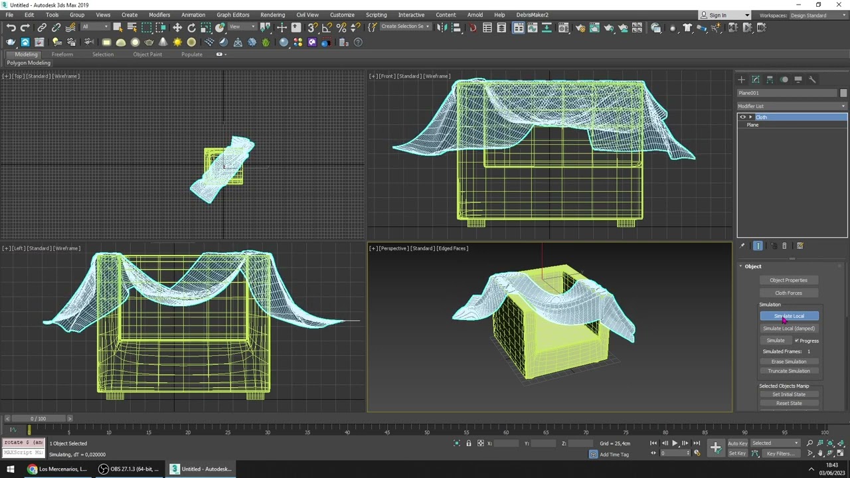Click Zoom Extents All viewport icon
850x478 pixels.
(x=839, y=443)
